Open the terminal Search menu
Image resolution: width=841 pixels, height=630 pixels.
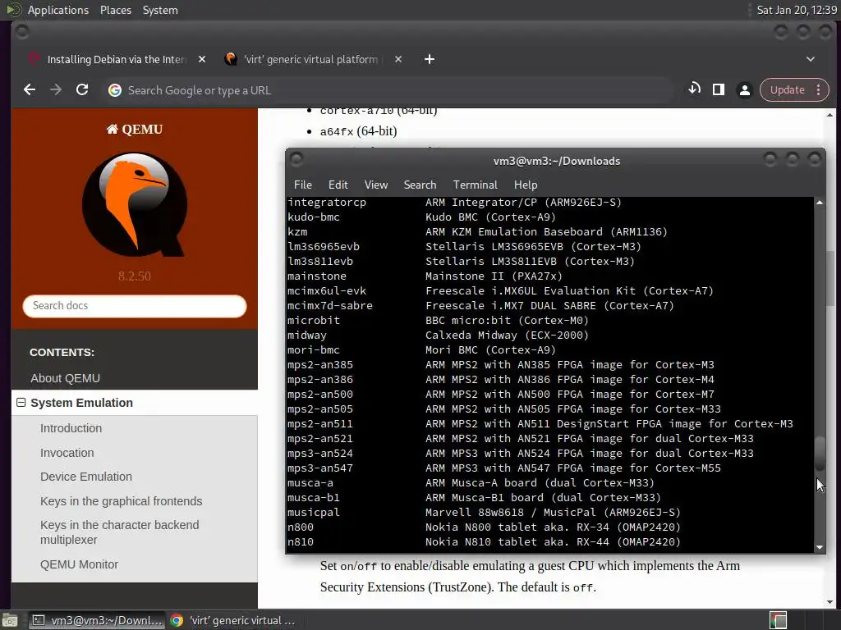pos(420,185)
